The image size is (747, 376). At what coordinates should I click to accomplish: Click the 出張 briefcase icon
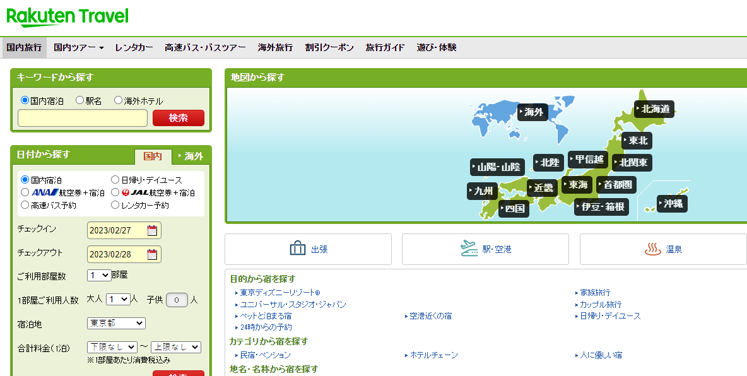(297, 249)
